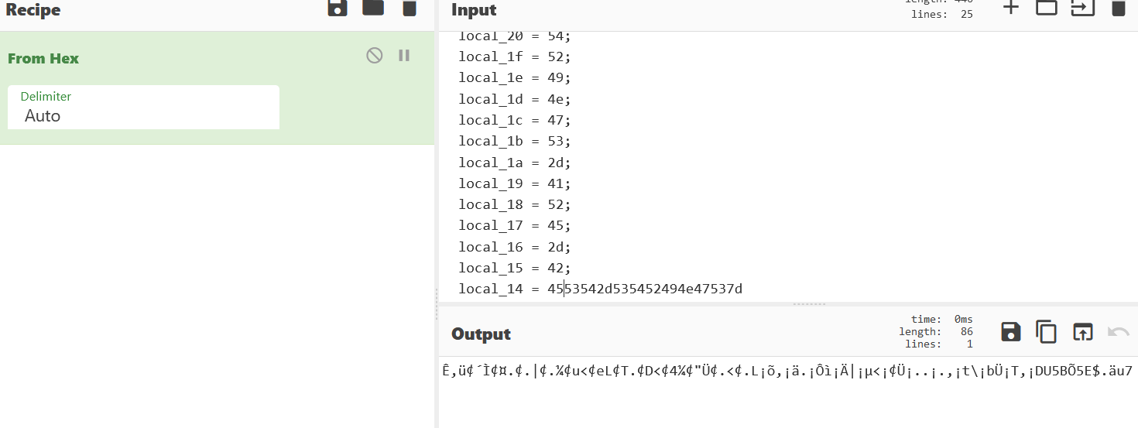Click the decoded output text
Viewport: 1138px width, 428px height.
point(787,371)
